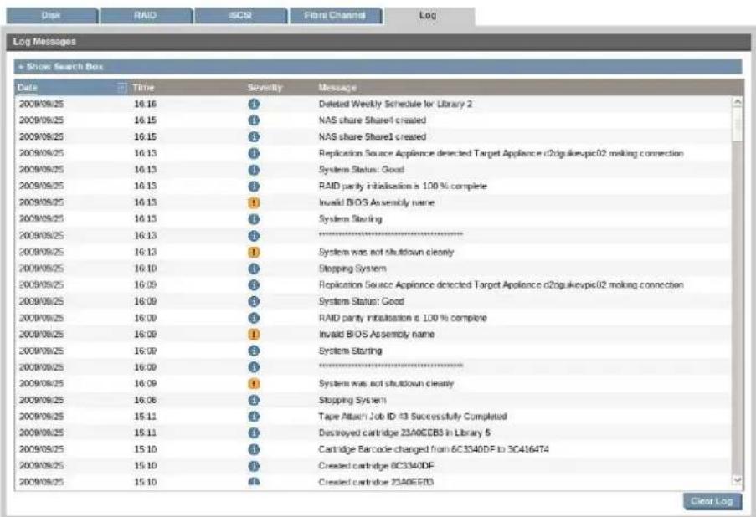Click the log list scroll down arrow
The height and width of the screenshot is (517, 756).
pyautogui.click(x=738, y=479)
